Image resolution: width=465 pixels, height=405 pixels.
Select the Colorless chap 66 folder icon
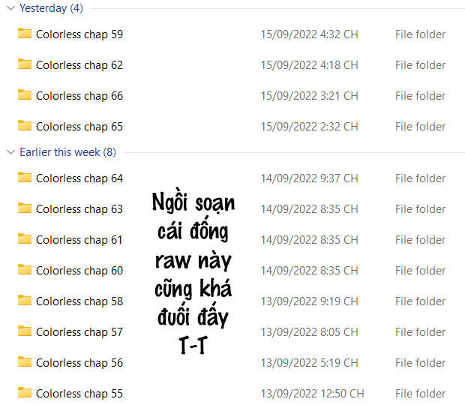(x=25, y=95)
